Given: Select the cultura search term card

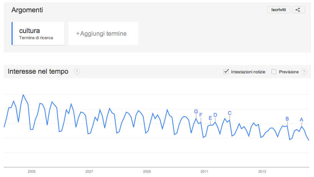Looking at the screenshot, I should coord(38,33).
